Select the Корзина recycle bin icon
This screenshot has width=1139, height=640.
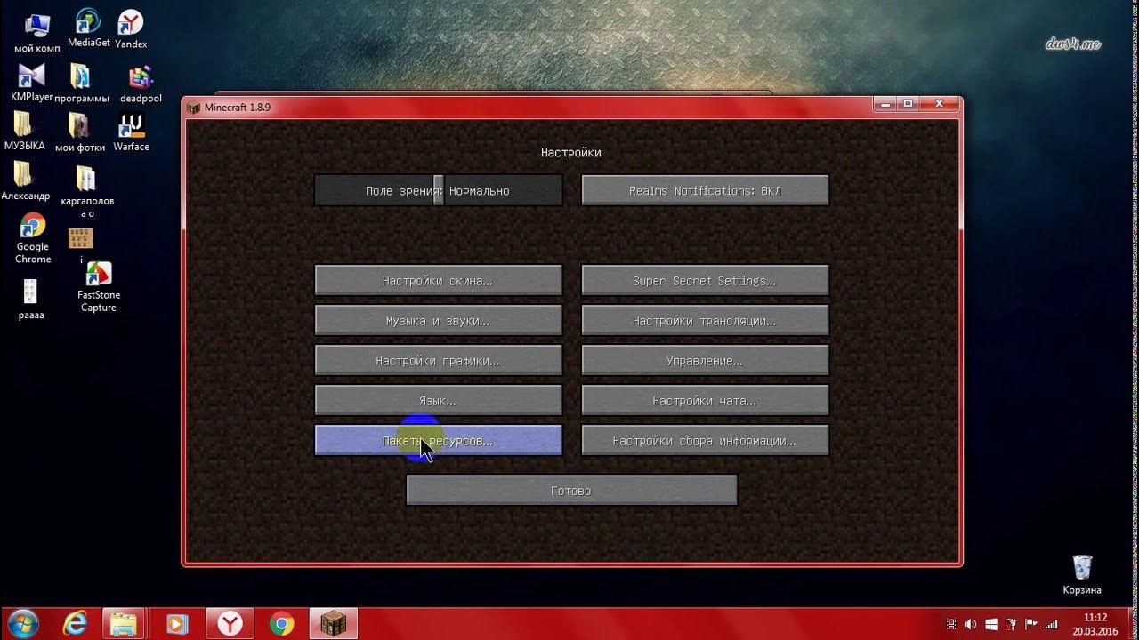(1082, 575)
